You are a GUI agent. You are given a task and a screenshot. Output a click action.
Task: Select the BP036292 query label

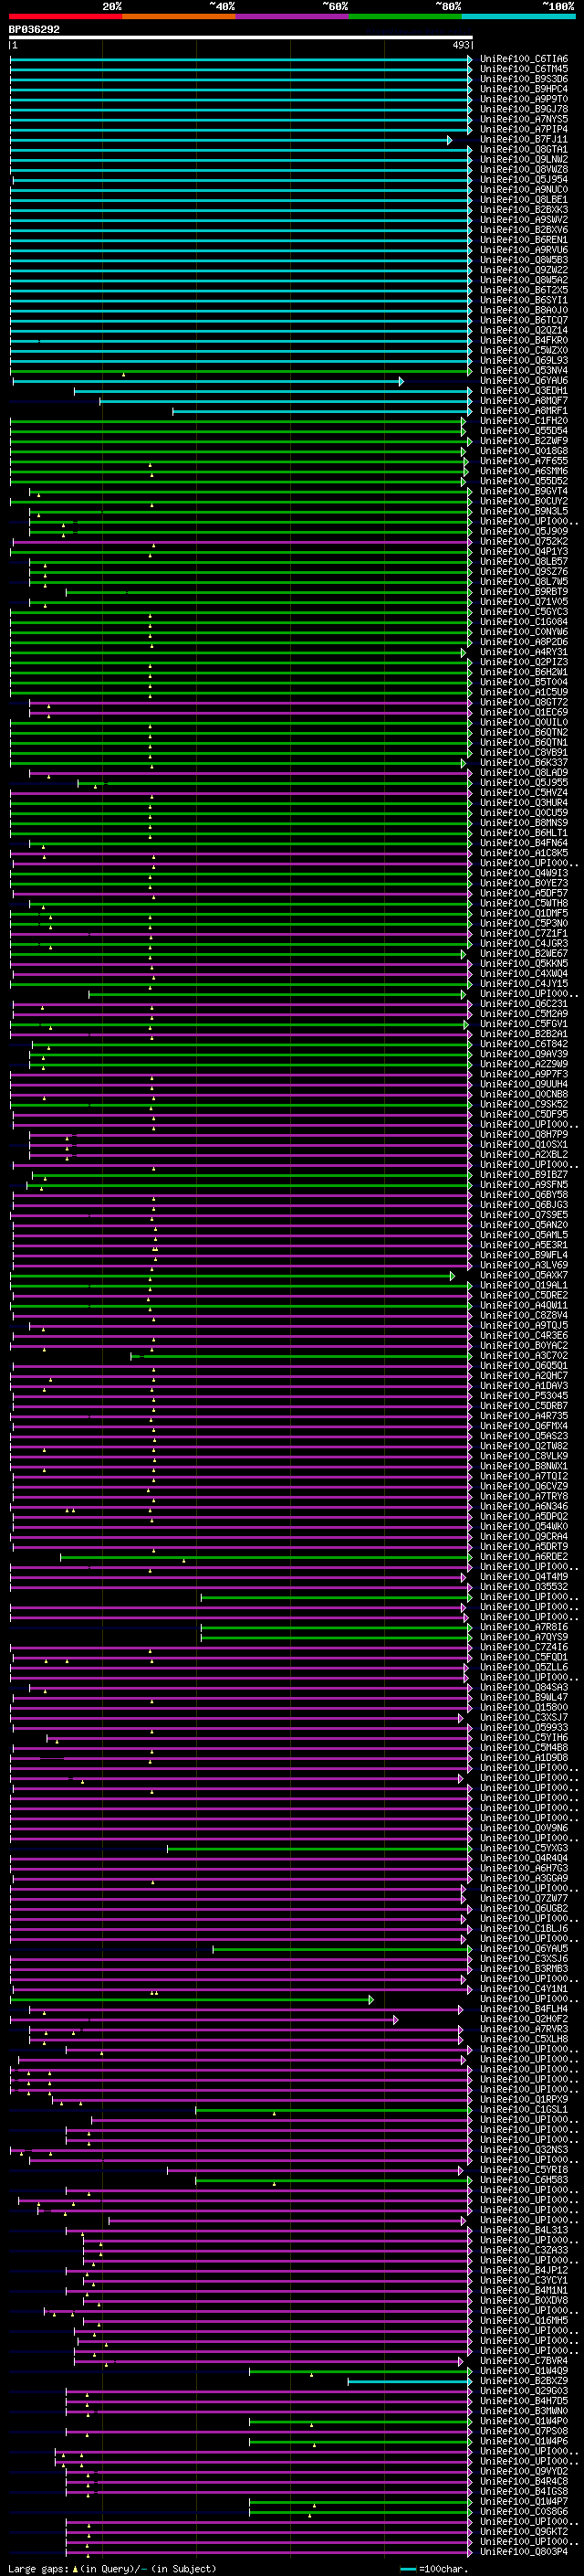pyautogui.click(x=34, y=30)
